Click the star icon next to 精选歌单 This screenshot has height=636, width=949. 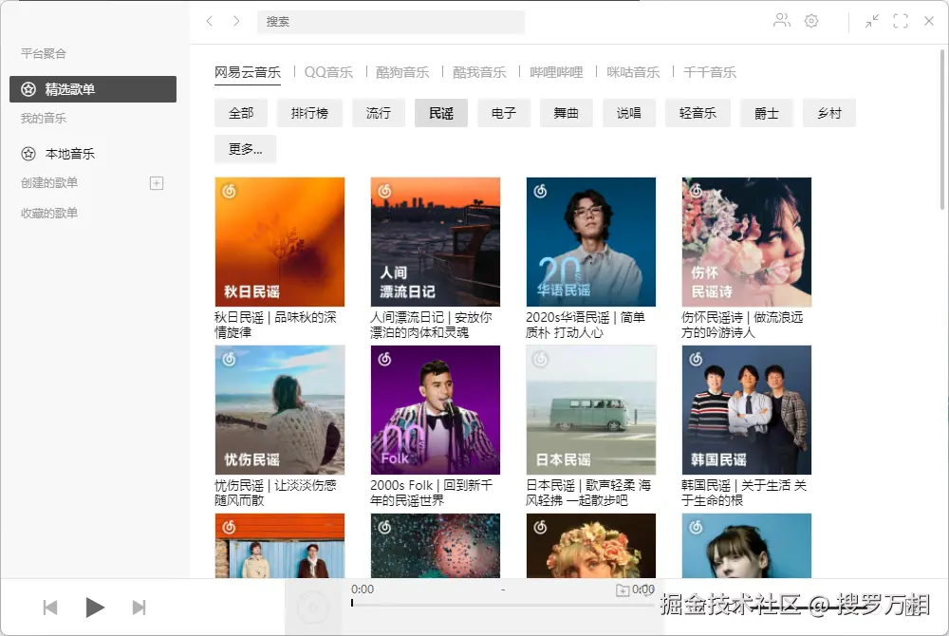28,89
